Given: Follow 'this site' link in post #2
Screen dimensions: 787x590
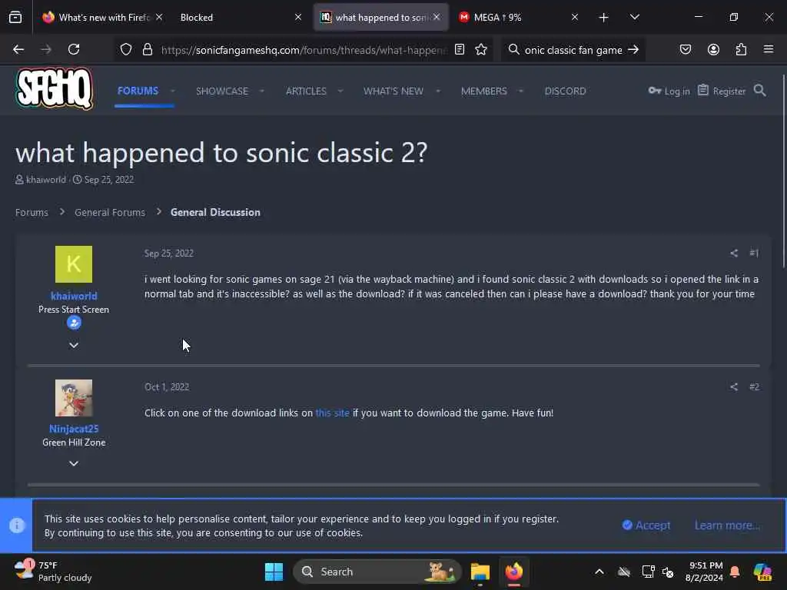Looking at the screenshot, I should [x=332, y=413].
